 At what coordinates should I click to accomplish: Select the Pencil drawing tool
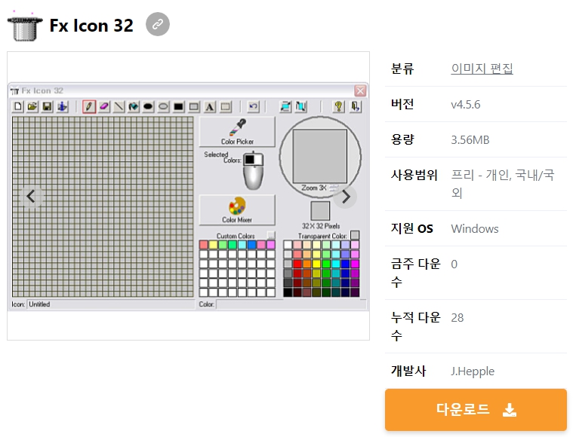(89, 106)
